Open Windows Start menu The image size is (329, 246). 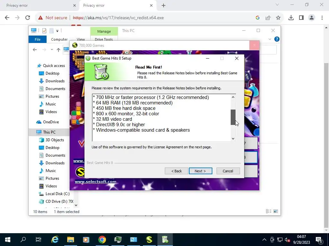[8, 240]
